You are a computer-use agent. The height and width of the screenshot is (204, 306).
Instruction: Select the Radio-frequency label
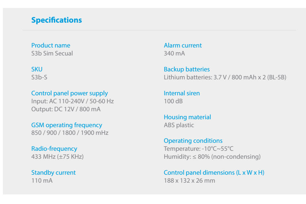(54, 149)
